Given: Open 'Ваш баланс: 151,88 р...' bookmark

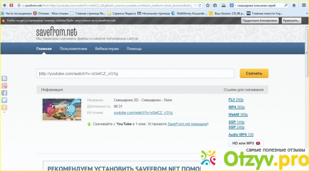Looking at the screenshot, I should 227,13.
